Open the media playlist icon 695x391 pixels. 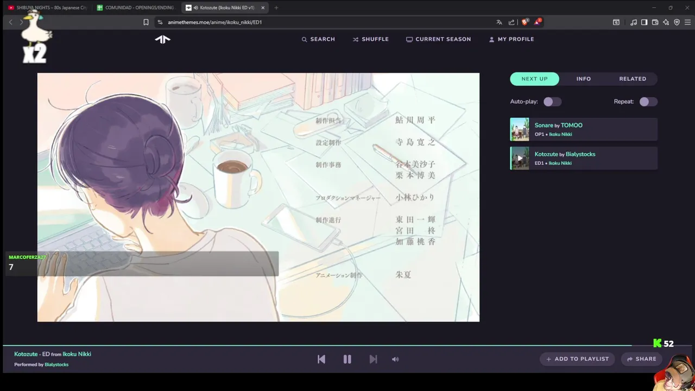coord(634,22)
